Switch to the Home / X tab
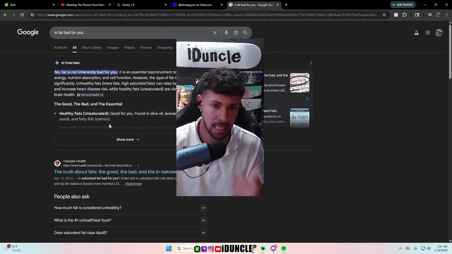Screen dimensions: 452x254 coord(141,5)
